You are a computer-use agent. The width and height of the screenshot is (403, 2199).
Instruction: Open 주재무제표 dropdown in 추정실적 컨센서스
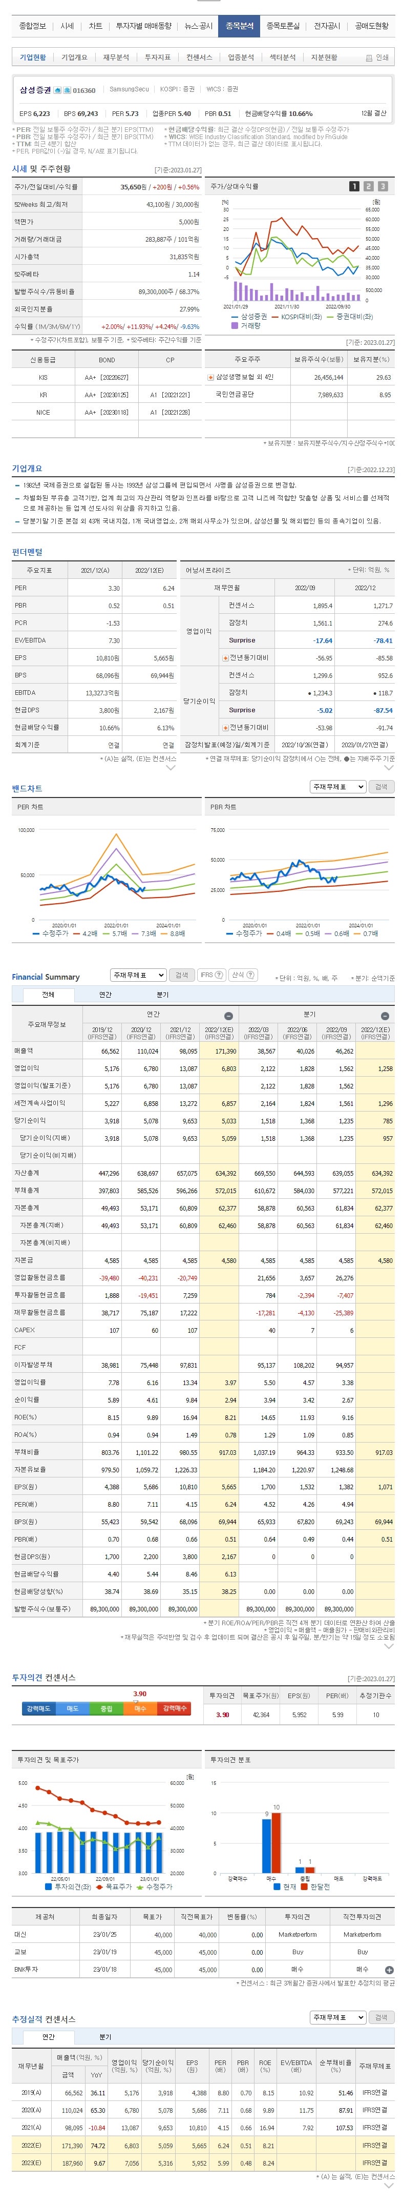click(337, 2018)
